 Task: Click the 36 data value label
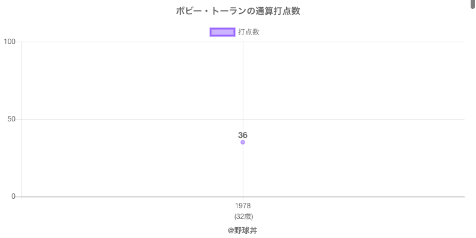[243, 135]
